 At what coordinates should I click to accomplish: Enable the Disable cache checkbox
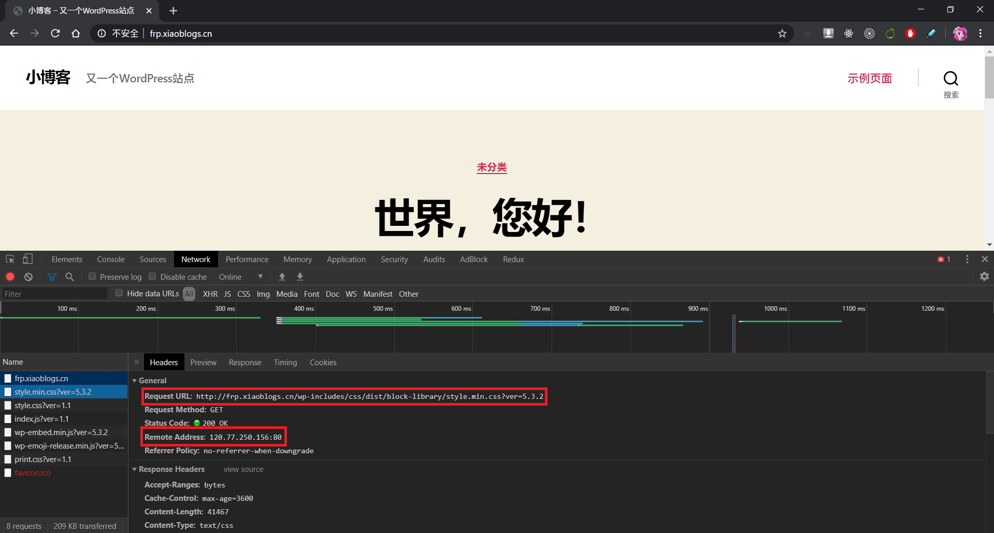(152, 277)
